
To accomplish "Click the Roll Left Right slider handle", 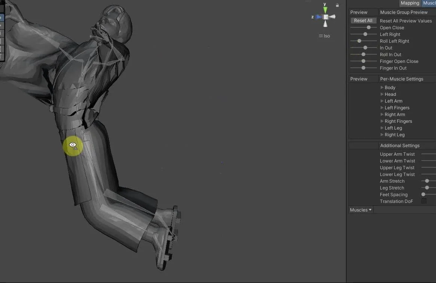I will 359,41.
